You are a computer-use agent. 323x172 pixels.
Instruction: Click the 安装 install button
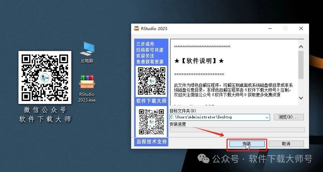pos(247,144)
